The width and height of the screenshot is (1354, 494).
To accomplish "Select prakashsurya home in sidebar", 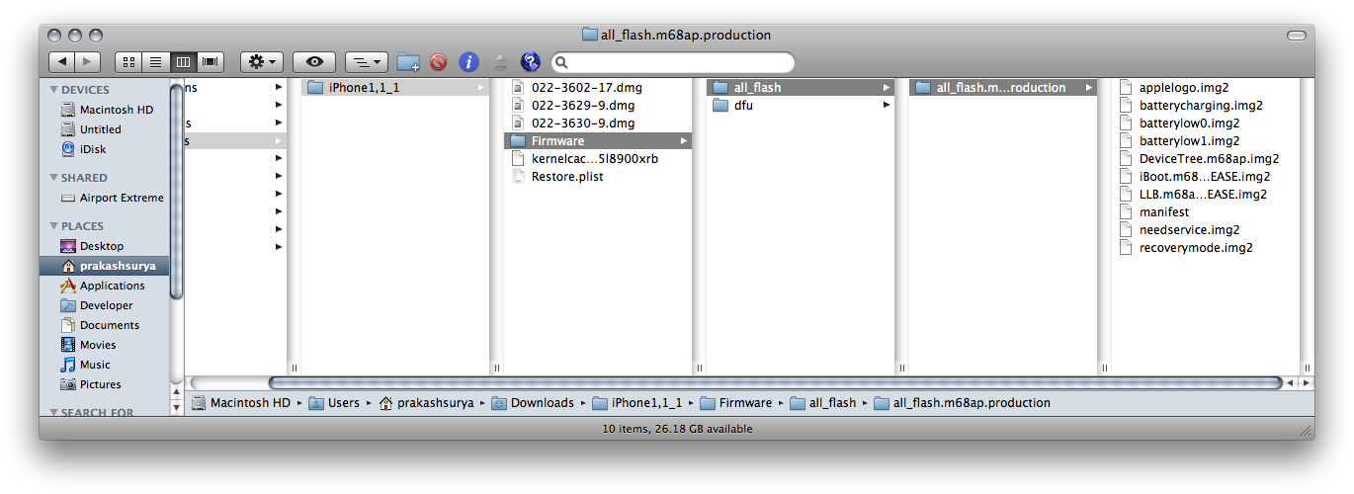I will pos(105,266).
